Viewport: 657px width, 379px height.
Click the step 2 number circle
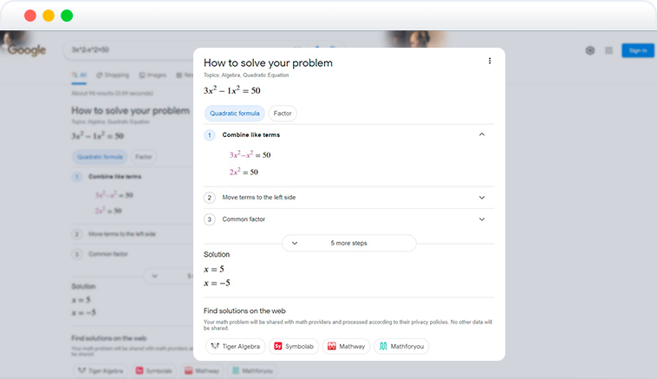tap(210, 198)
